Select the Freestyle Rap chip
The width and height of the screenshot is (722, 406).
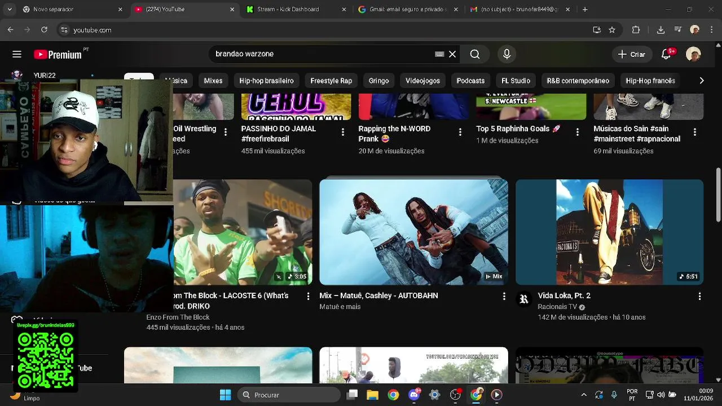[x=331, y=81]
